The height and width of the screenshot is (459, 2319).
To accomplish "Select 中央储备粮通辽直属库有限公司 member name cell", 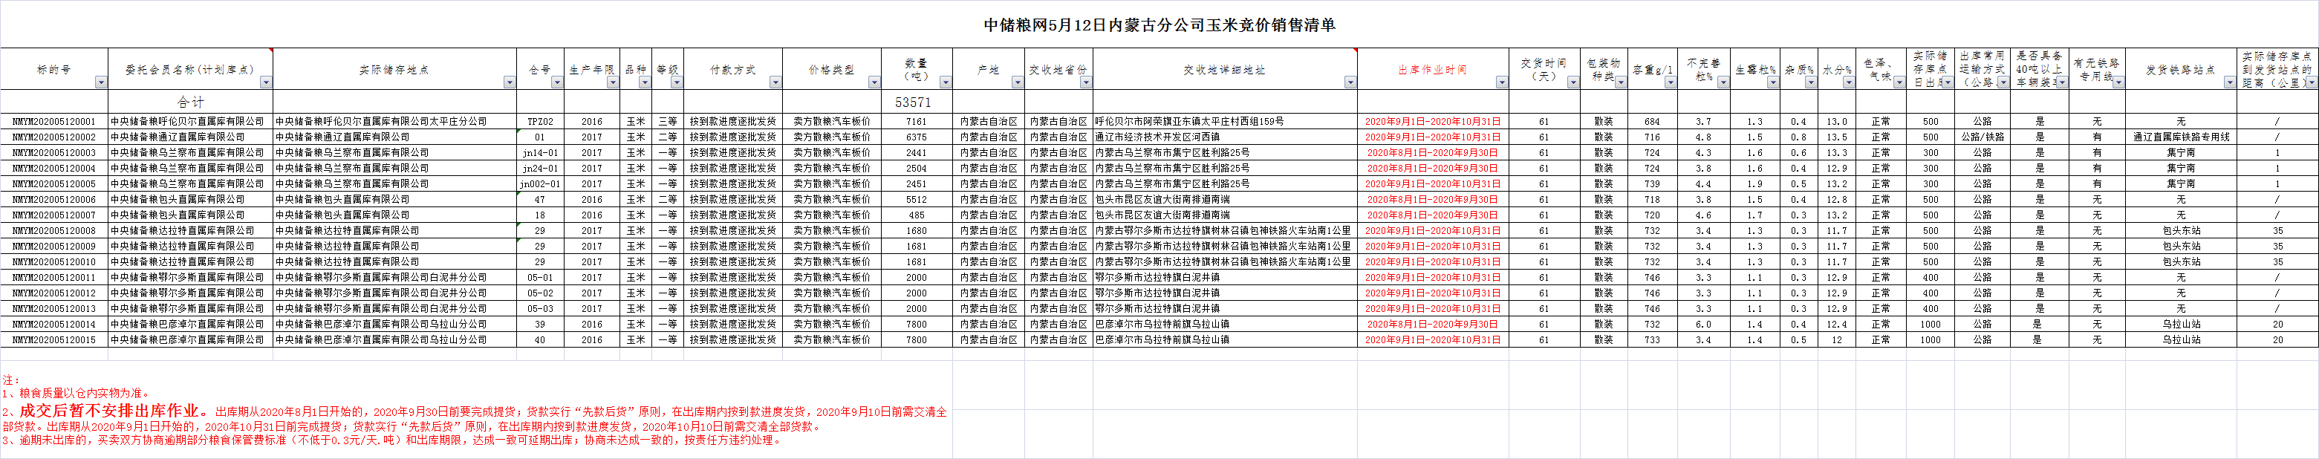I will [191, 137].
